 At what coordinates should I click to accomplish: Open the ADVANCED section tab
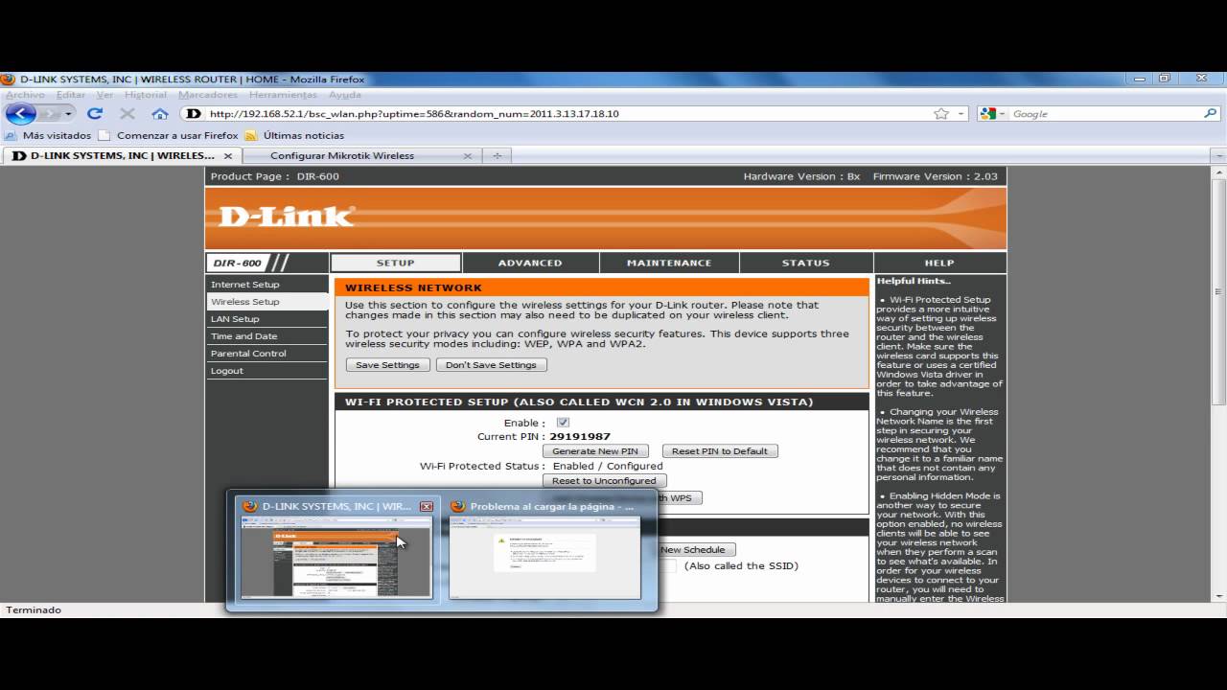tap(530, 263)
